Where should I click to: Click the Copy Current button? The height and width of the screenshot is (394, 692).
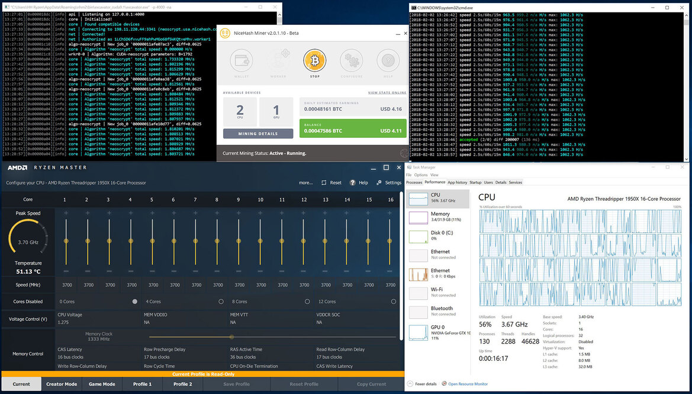pos(371,385)
